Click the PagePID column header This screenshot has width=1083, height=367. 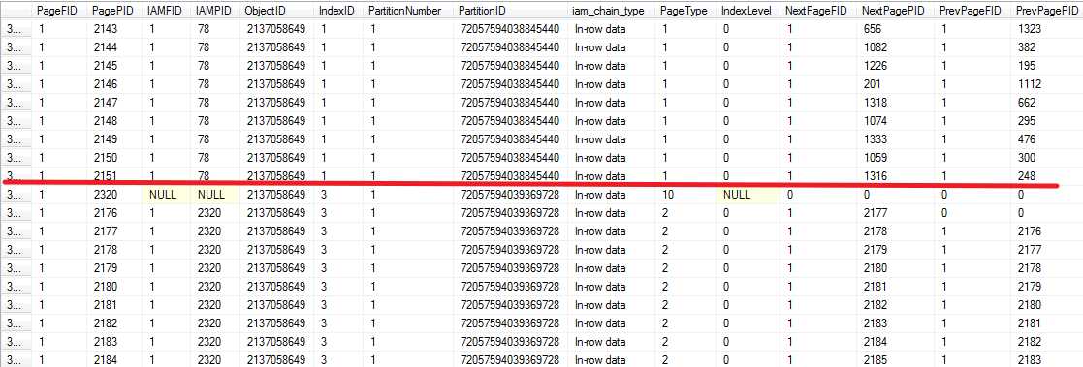click(x=114, y=11)
